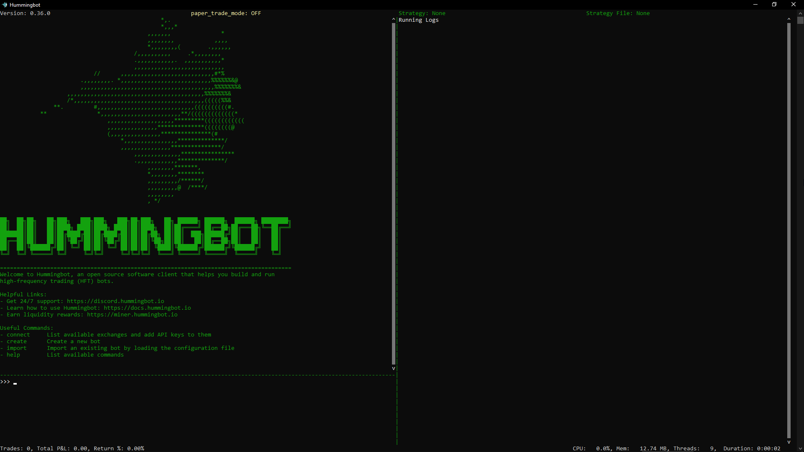
Task: Click the Hummingbot logo icon in the title bar
Action: tap(4, 5)
